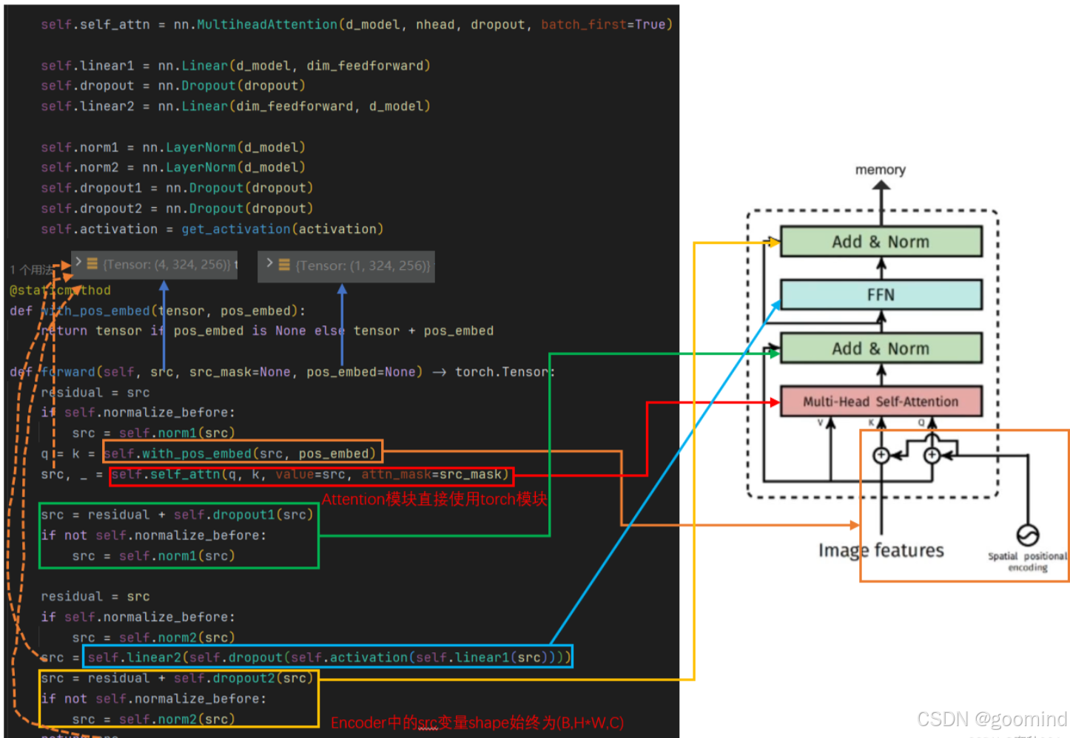
Task: Click the self.linear2(self.dropout(self.activation...)) expression
Action: coord(328,657)
